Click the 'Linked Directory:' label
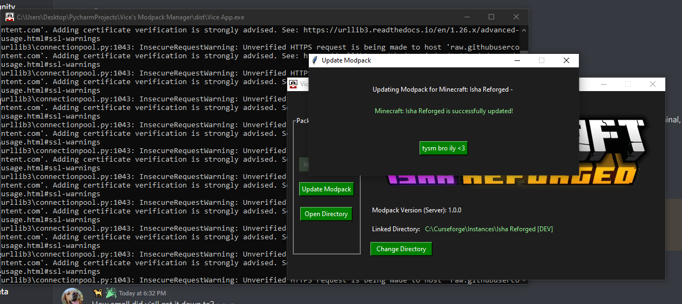 396,229
